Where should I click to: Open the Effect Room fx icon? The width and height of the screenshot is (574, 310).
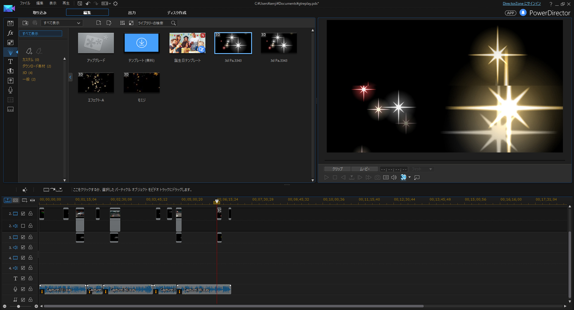coord(10,33)
